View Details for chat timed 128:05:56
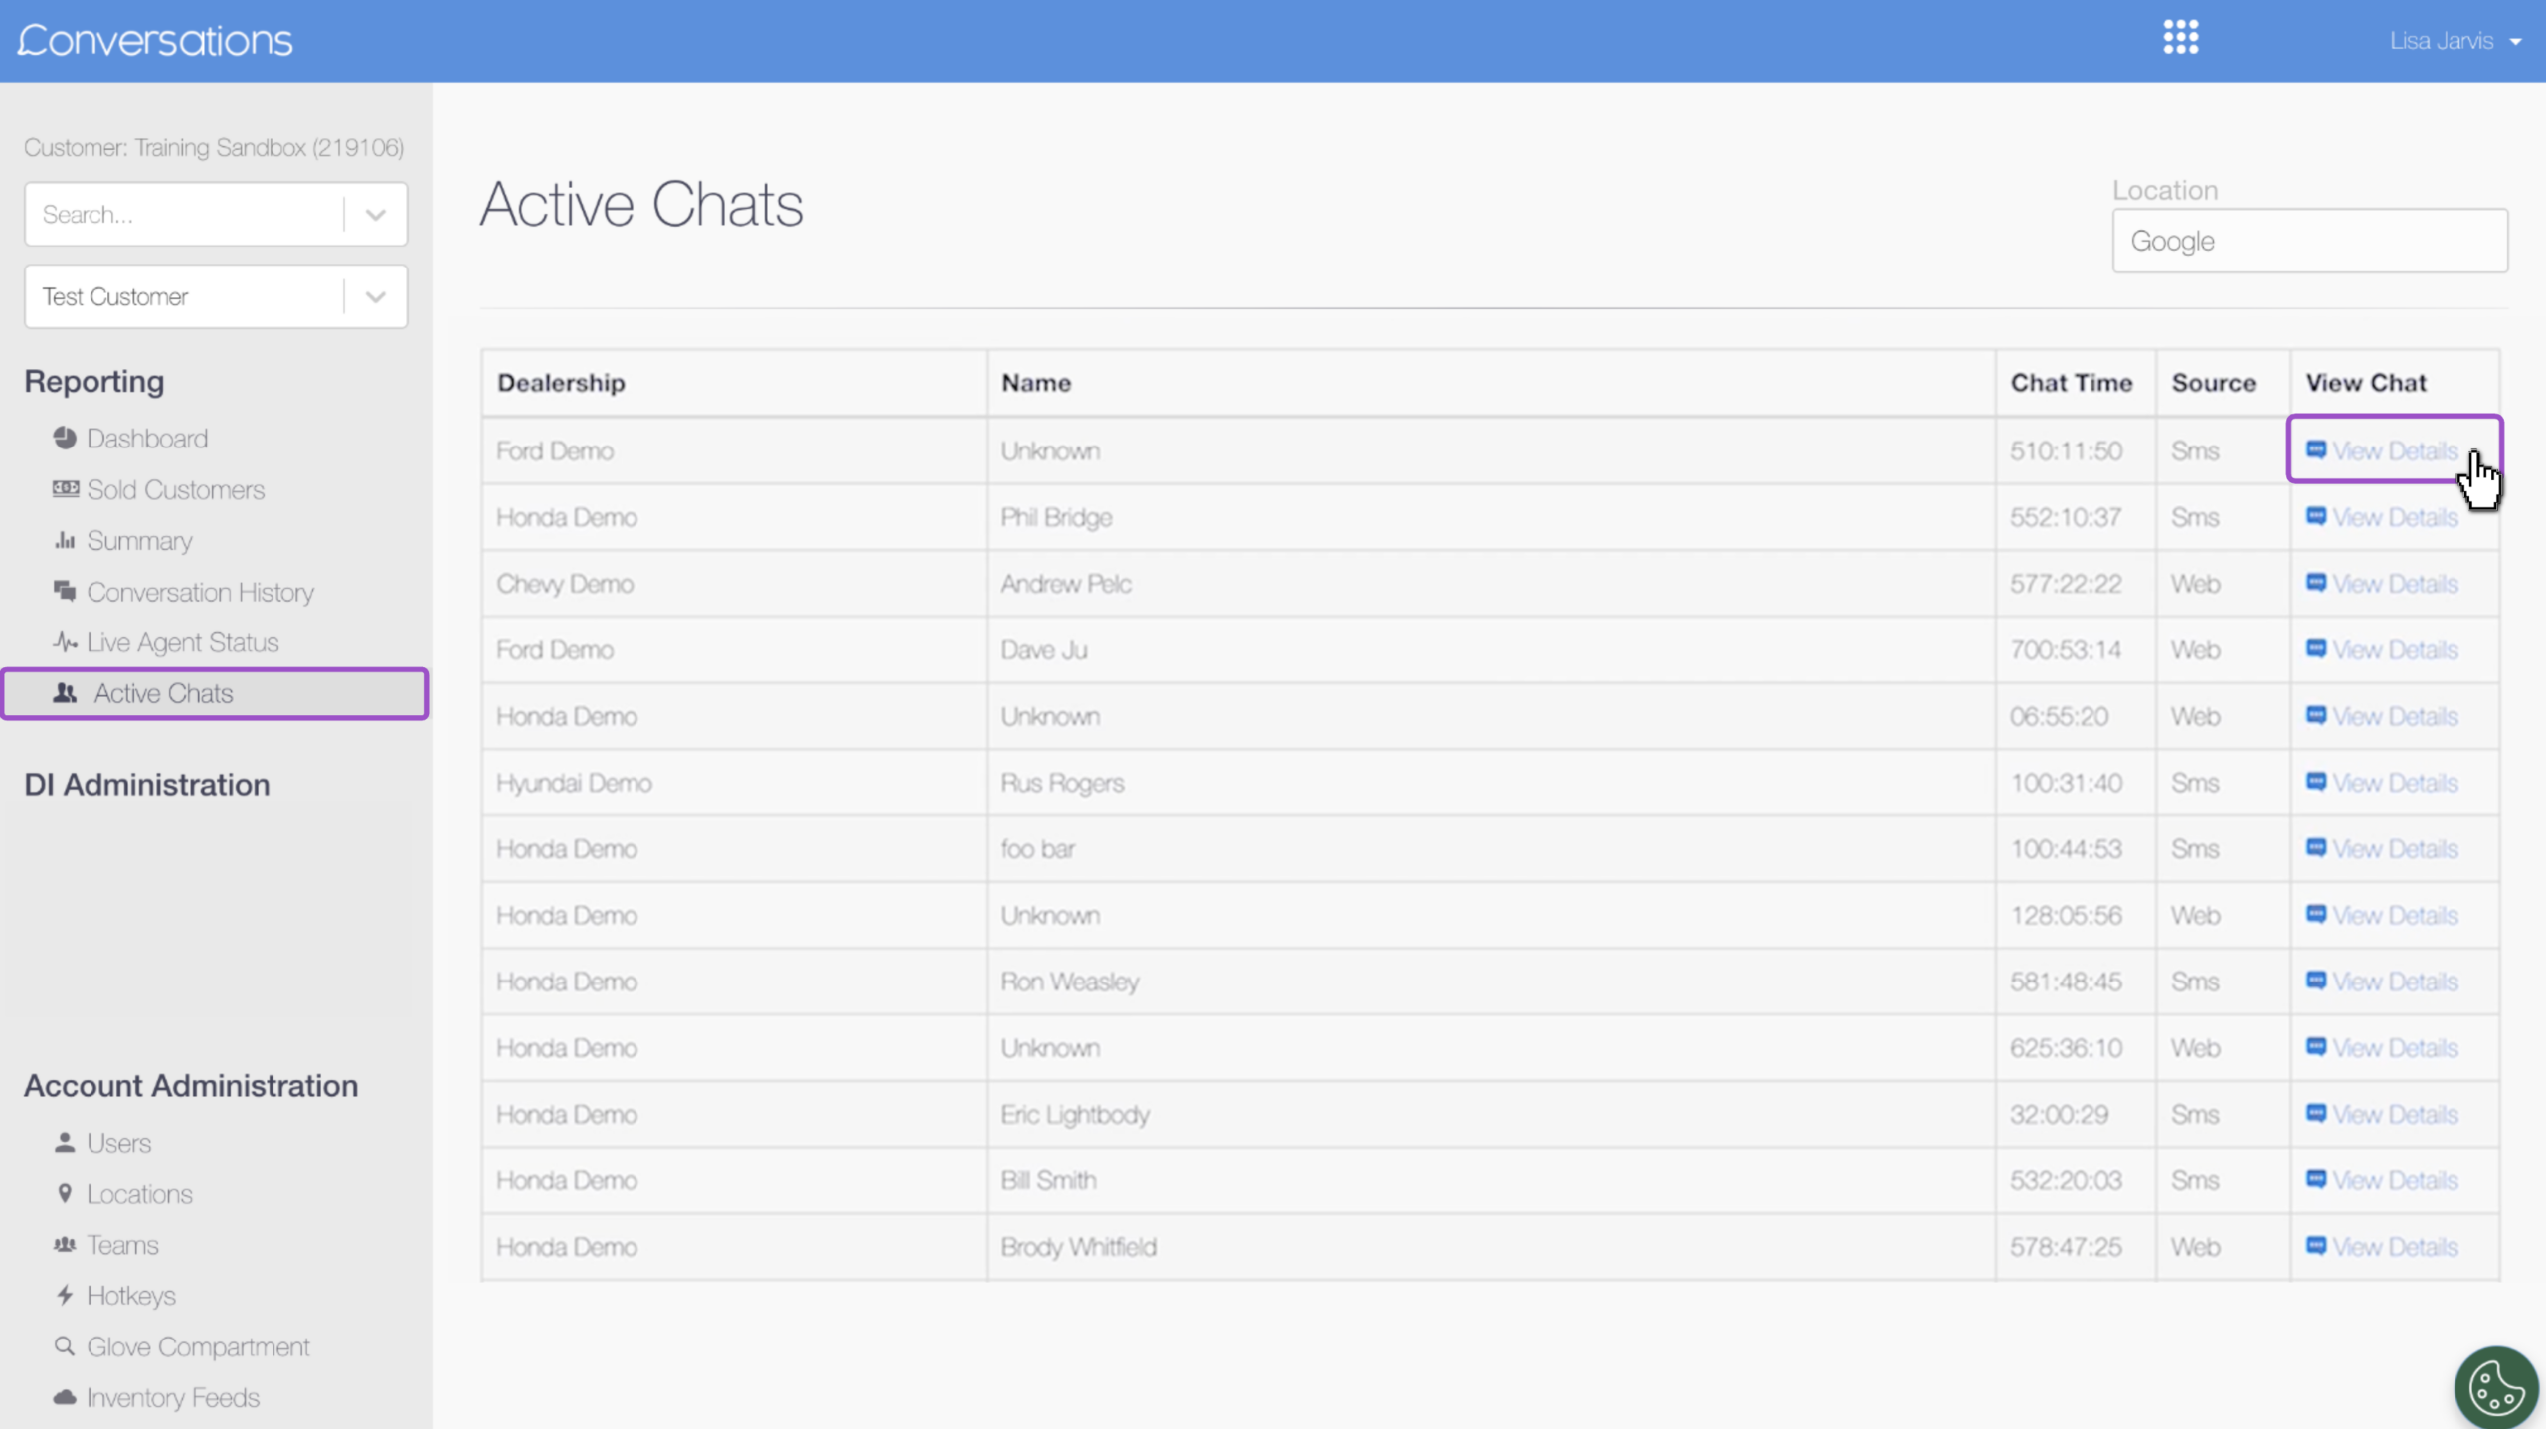Image resolution: width=2546 pixels, height=1429 pixels. pos(2395,915)
